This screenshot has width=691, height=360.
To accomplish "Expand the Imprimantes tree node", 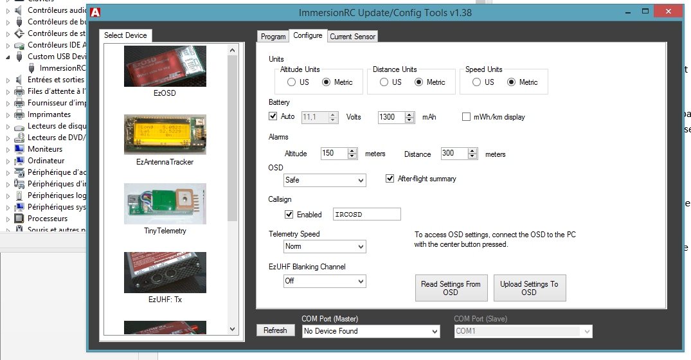I will pyautogui.click(x=8, y=114).
